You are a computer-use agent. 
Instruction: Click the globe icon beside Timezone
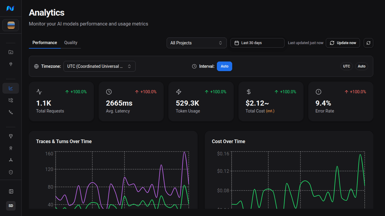(x=36, y=66)
